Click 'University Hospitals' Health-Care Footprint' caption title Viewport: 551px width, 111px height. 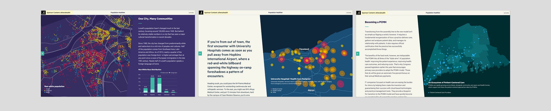point(291,79)
